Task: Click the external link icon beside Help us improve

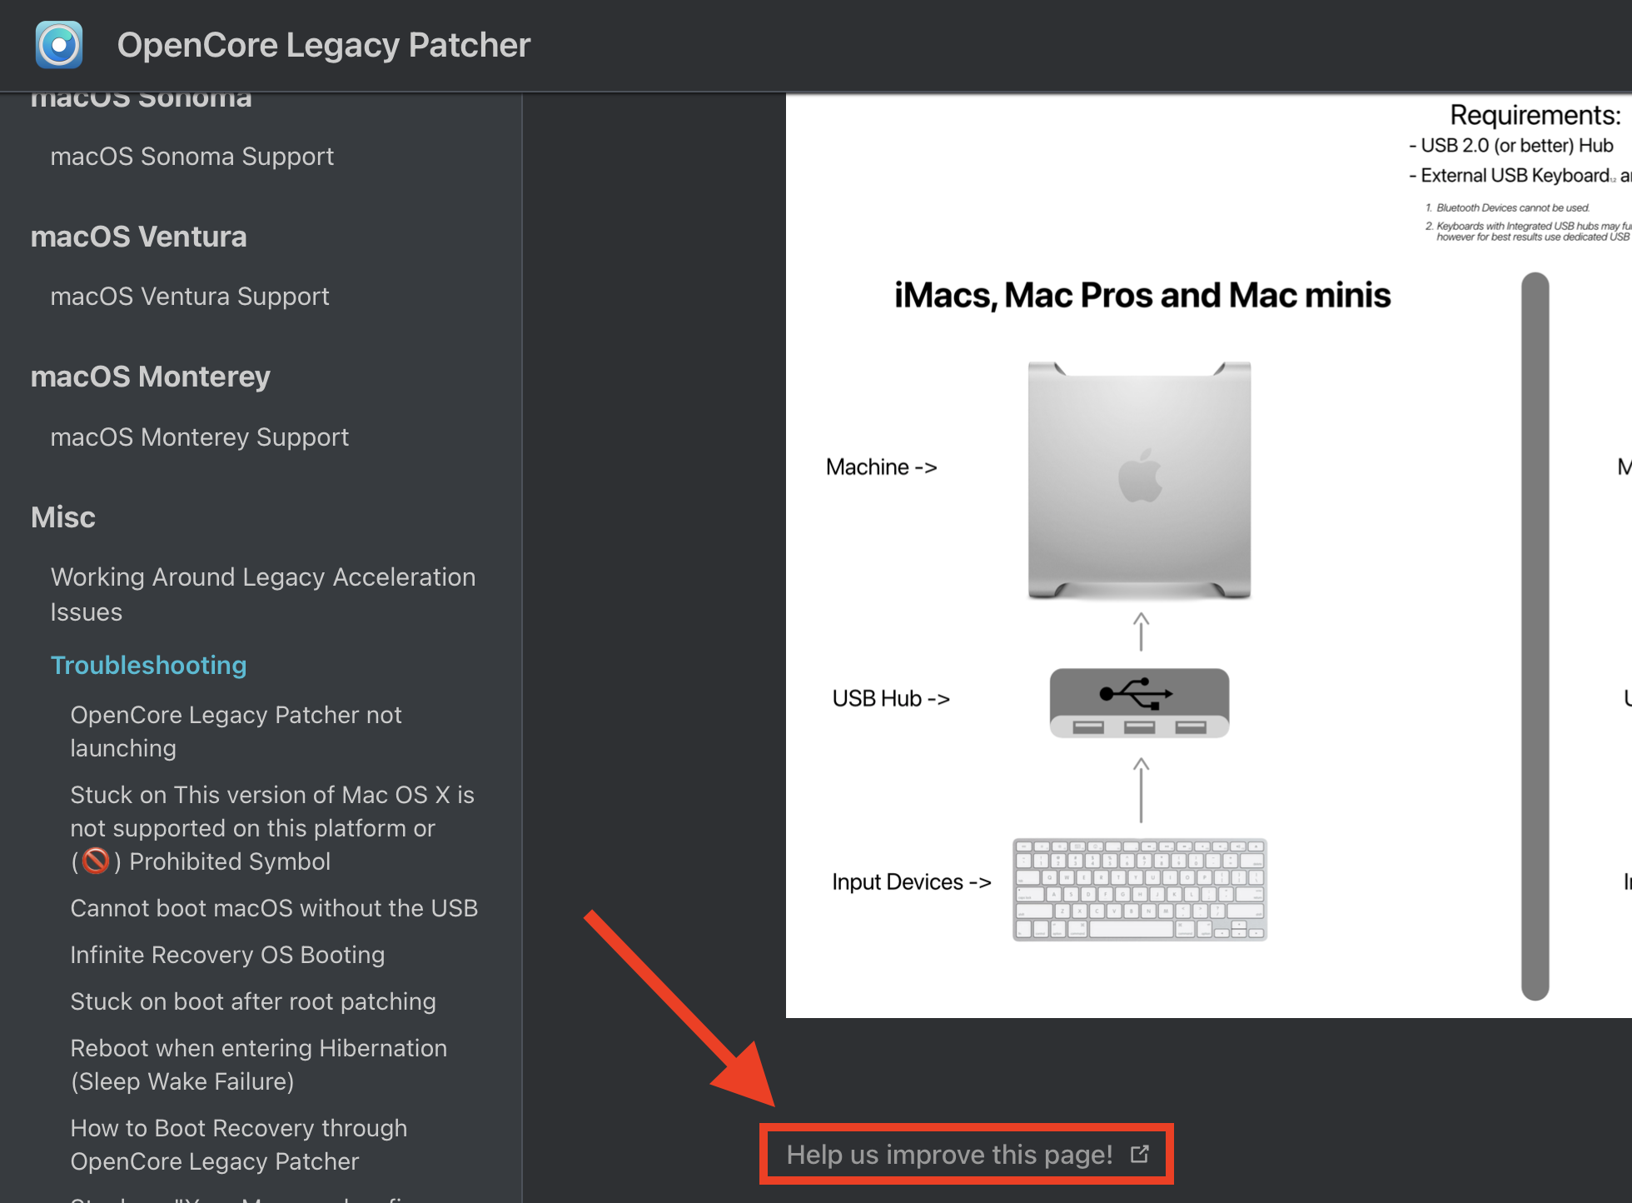Action: click(1140, 1154)
